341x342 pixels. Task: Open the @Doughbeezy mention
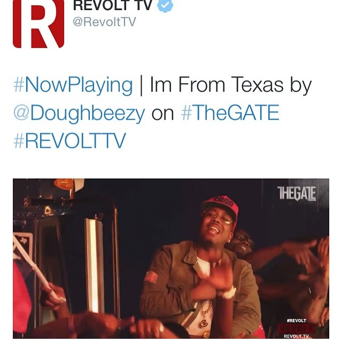pos(79,113)
